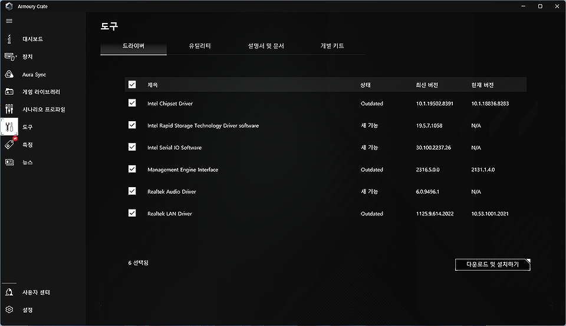This screenshot has width=566, height=326.
Task: Click 다운로드 및 설치하기 button
Action: click(492, 265)
